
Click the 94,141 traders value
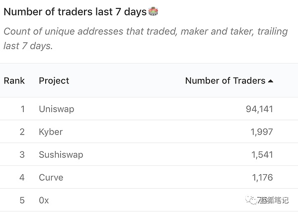point(259,109)
